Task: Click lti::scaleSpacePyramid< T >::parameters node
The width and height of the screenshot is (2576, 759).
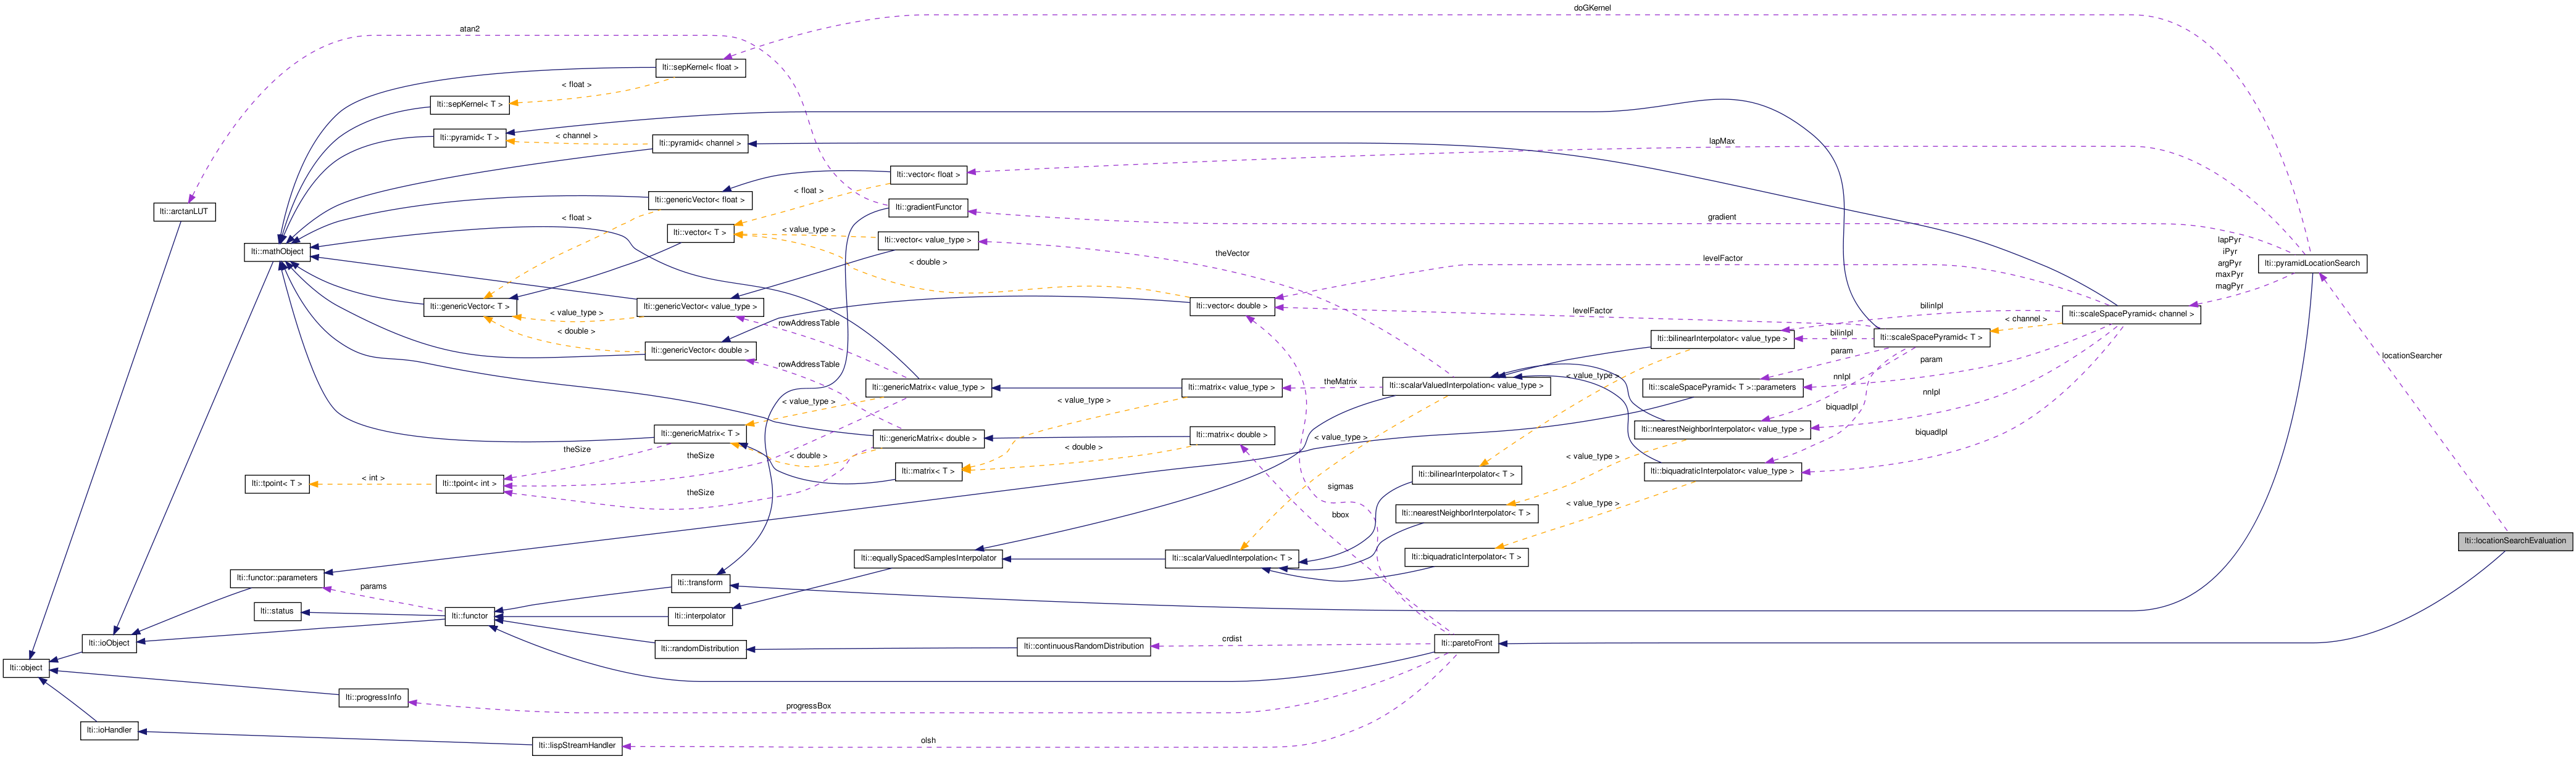Action: (1722, 387)
